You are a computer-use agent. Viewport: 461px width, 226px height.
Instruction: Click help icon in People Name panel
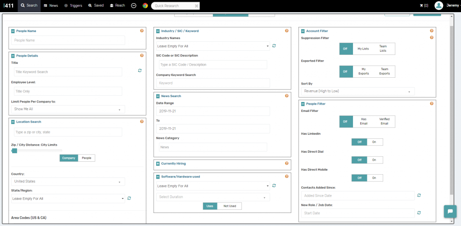(142, 31)
